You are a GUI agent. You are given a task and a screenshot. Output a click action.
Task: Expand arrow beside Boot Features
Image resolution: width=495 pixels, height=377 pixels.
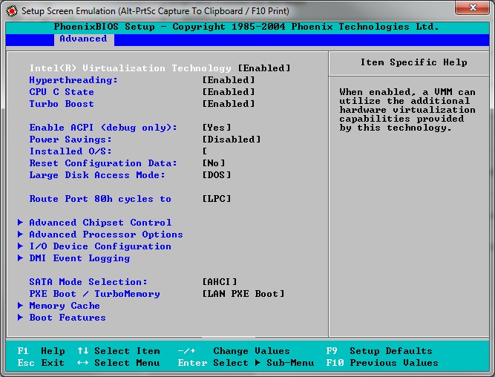coord(20,318)
